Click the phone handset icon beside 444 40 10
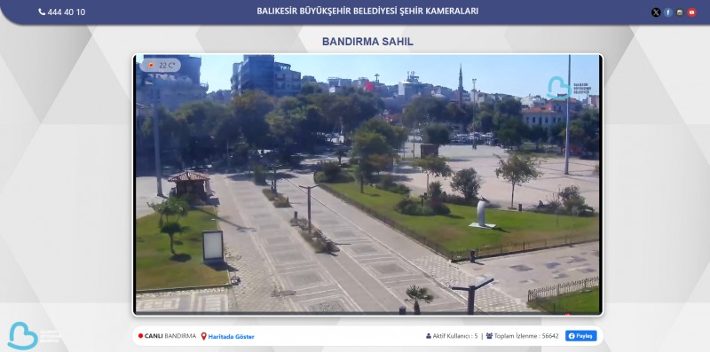The image size is (710, 352). (x=42, y=12)
